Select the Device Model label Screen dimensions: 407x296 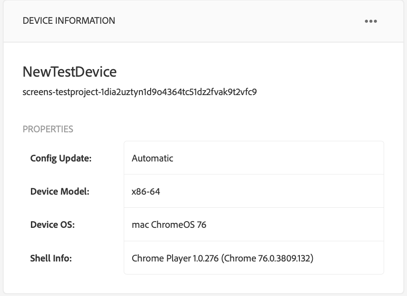point(60,192)
